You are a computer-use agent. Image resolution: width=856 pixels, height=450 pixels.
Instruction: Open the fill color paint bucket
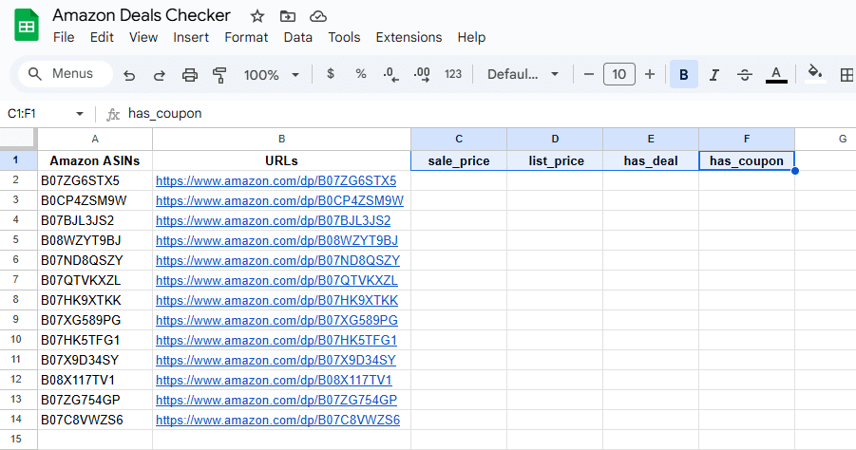(x=814, y=73)
